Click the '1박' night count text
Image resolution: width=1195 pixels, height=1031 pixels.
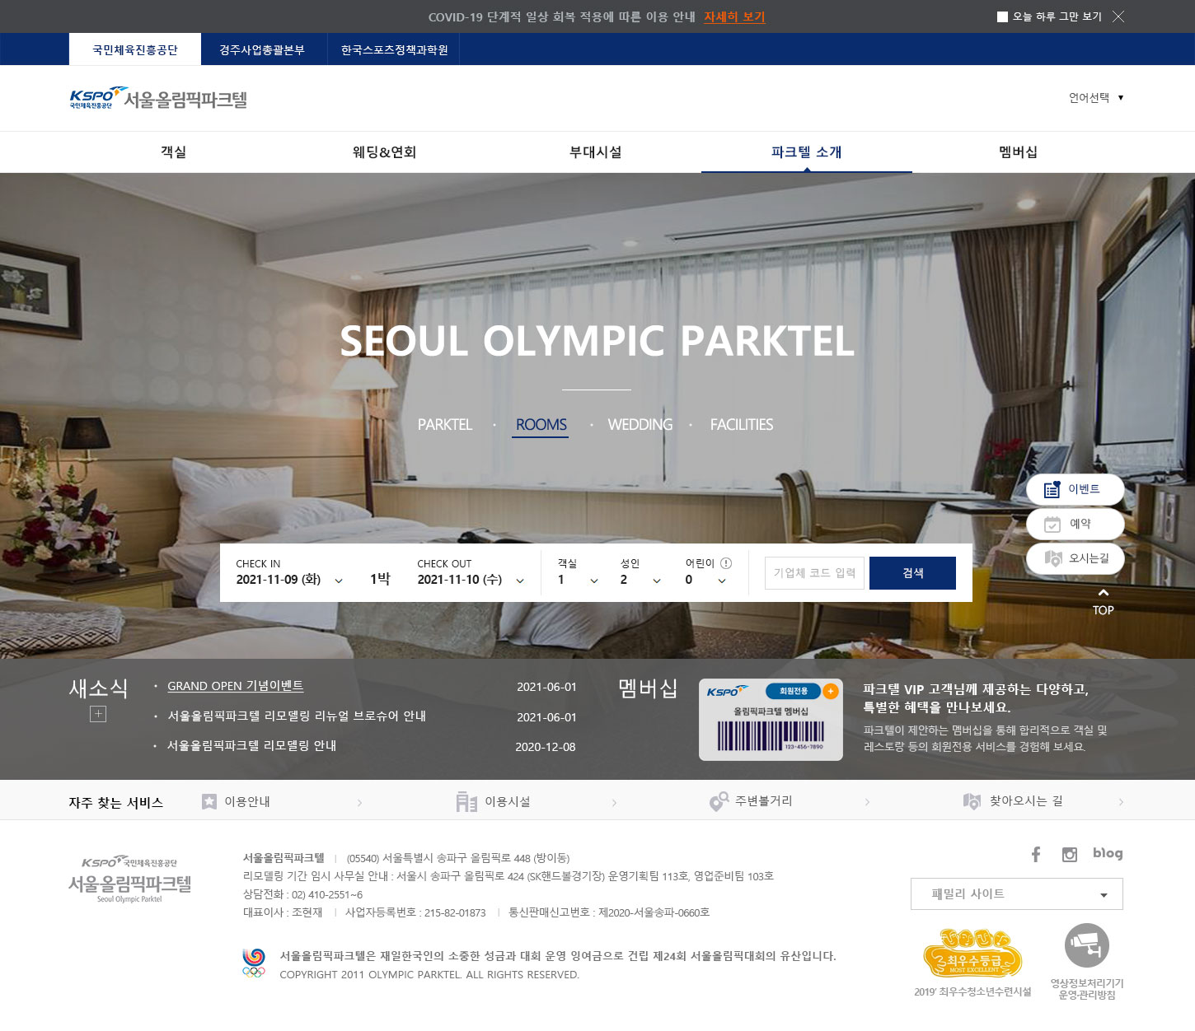point(380,580)
